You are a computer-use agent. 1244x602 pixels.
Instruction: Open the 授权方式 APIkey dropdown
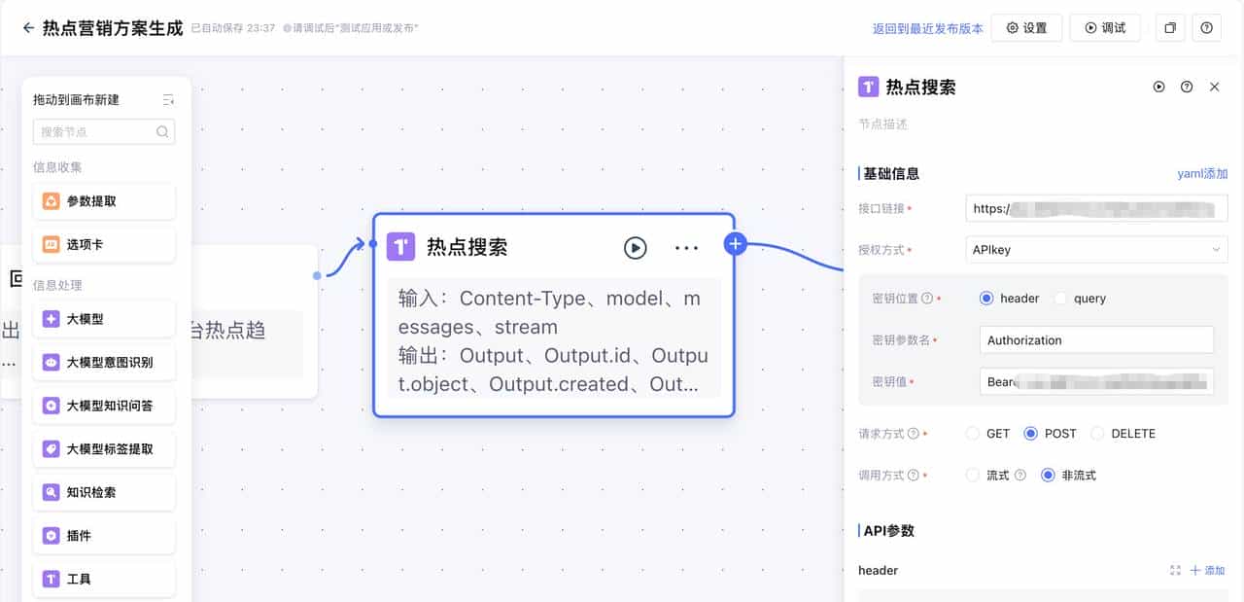coord(1096,250)
